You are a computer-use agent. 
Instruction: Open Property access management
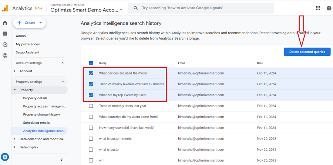pyautogui.click(x=45, y=106)
